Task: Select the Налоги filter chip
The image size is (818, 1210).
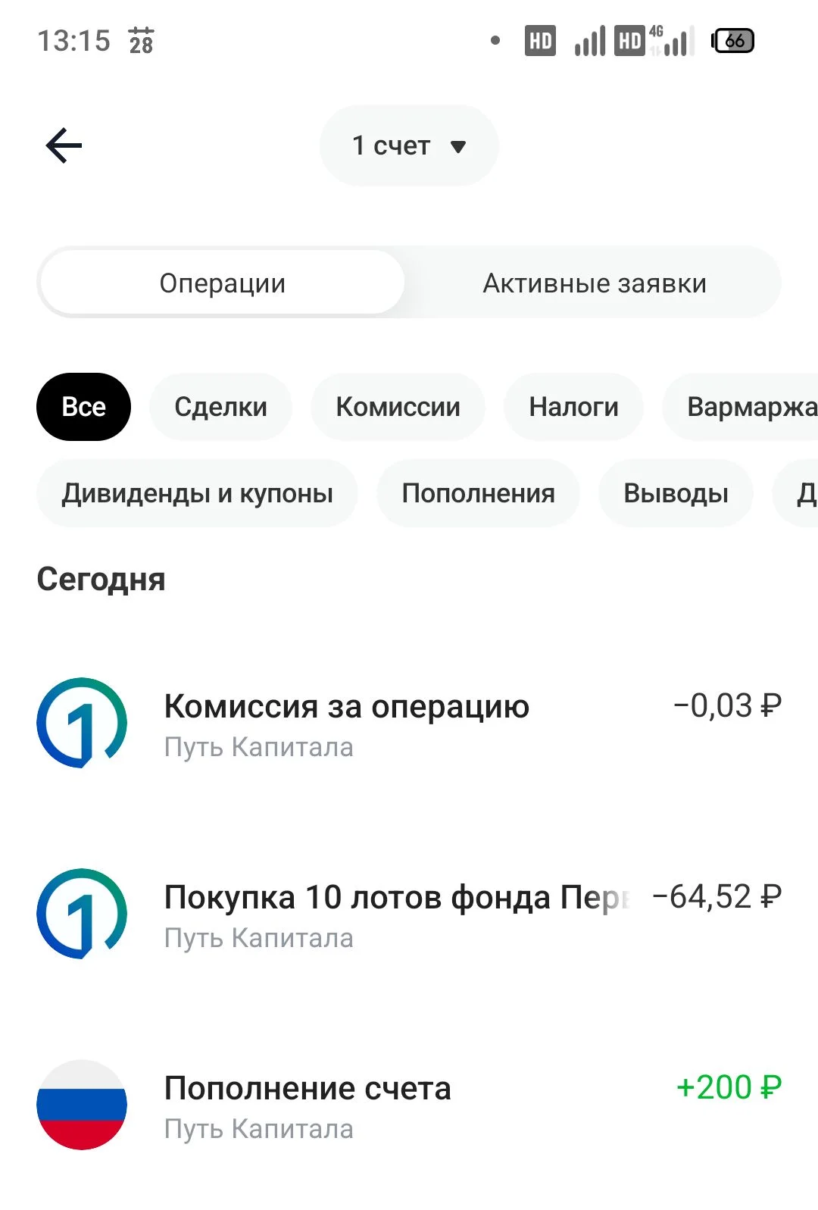Action: click(x=573, y=407)
